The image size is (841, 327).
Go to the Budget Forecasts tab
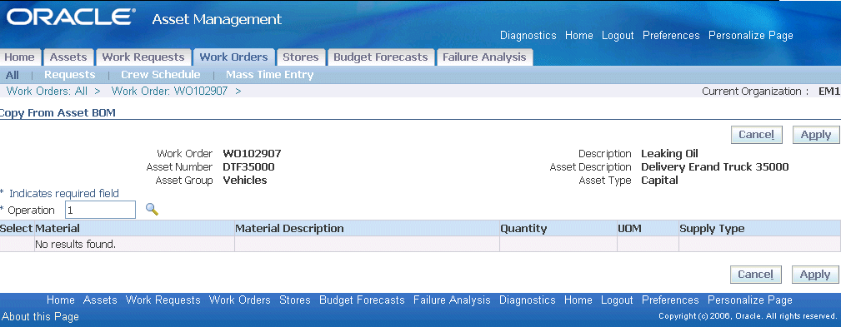pyautogui.click(x=381, y=57)
